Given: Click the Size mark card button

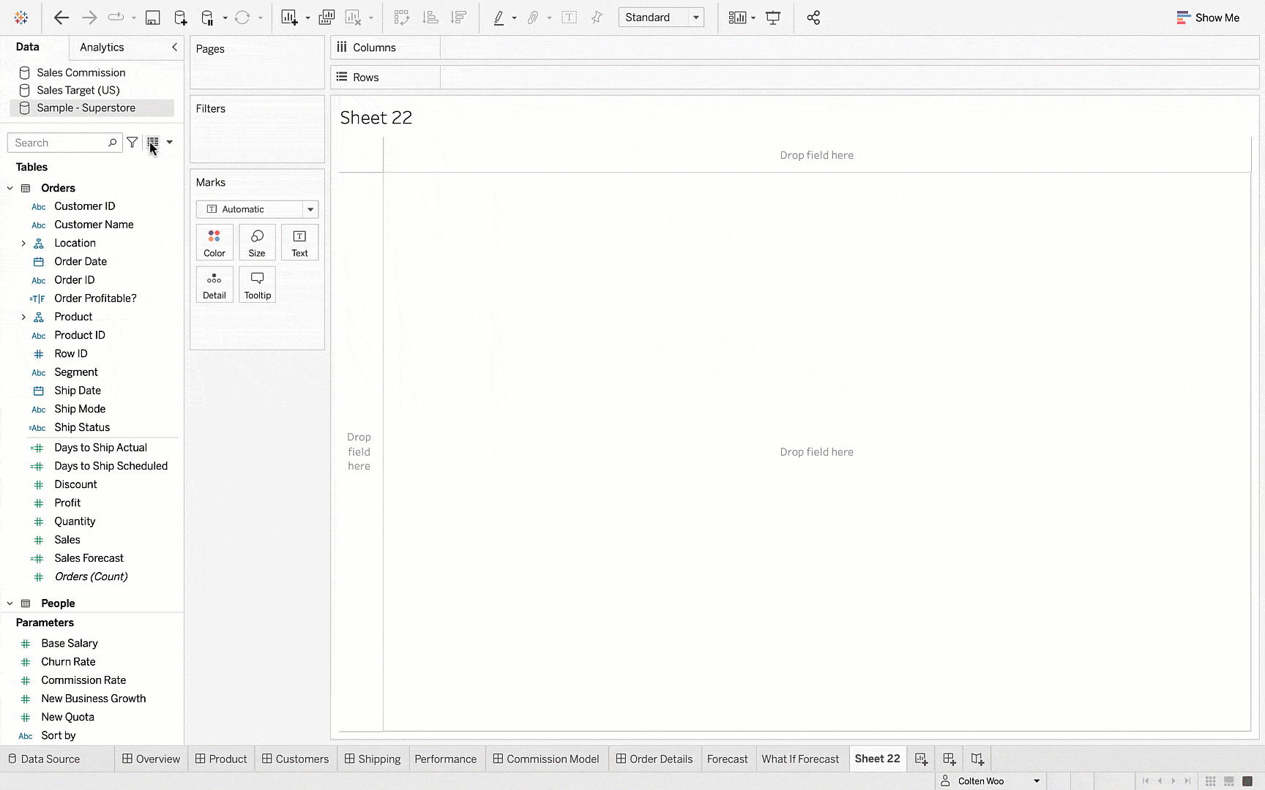Looking at the screenshot, I should (x=257, y=242).
